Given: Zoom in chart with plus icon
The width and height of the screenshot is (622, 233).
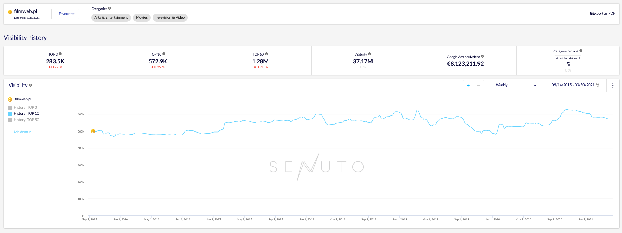Looking at the screenshot, I should [468, 86].
